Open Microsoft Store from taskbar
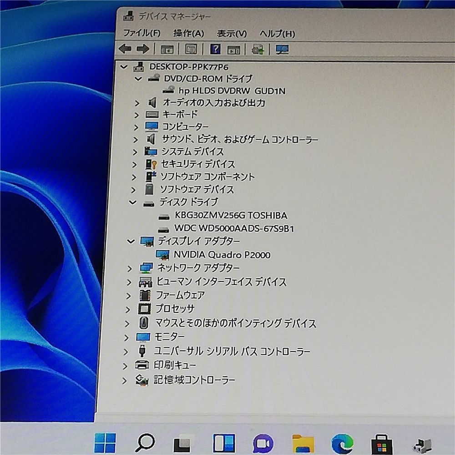The height and width of the screenshot is (455, 455). tap(382, 444)
